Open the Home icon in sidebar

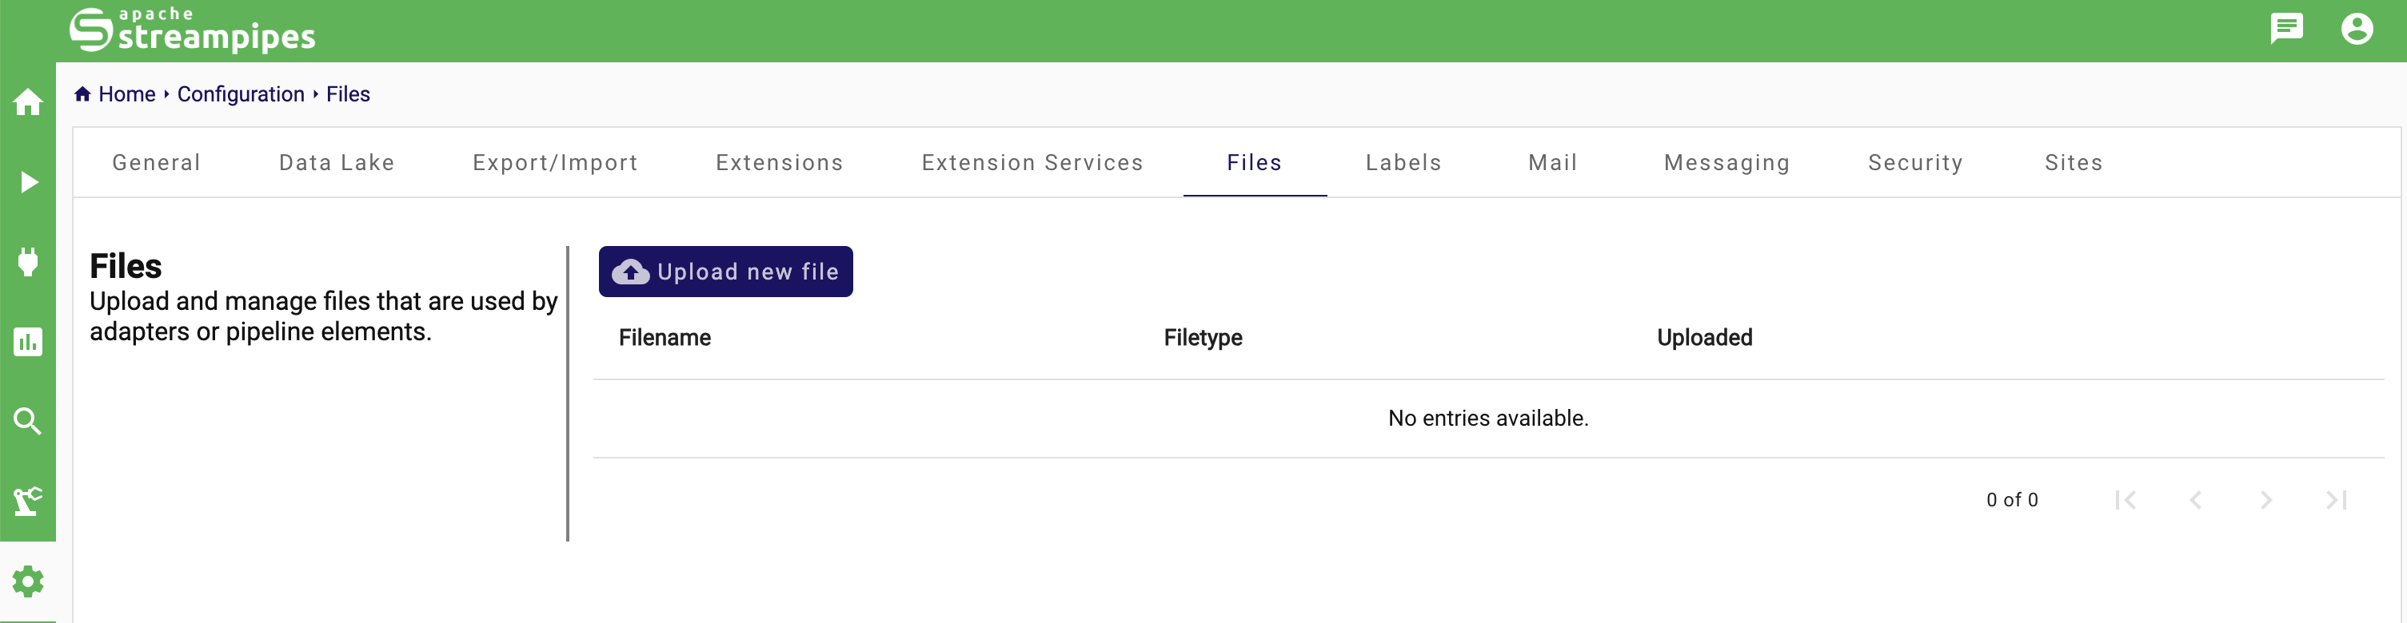28,101
